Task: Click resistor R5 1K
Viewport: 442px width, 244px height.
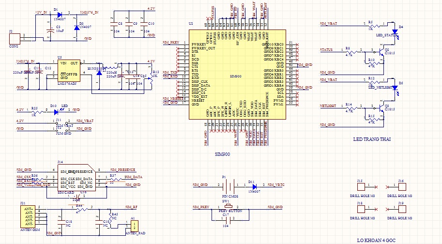Action: [374, 26]
